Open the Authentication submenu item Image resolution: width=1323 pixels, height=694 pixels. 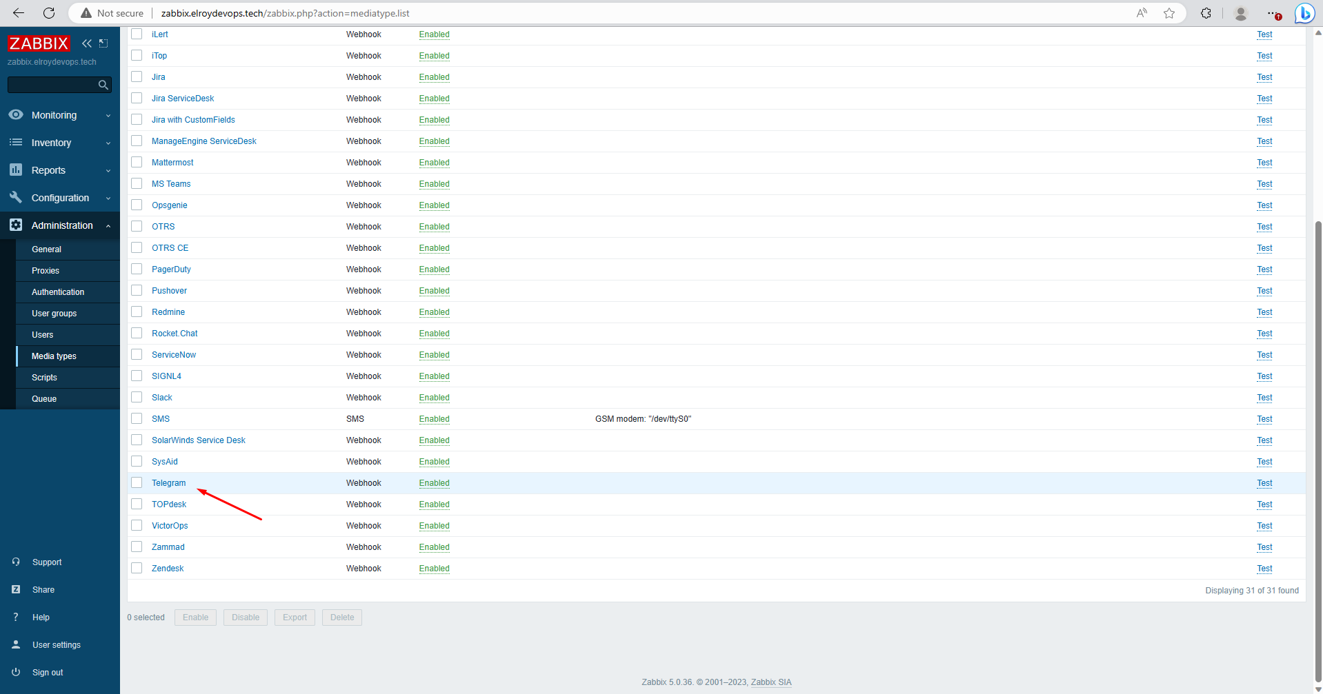[68, 292]
